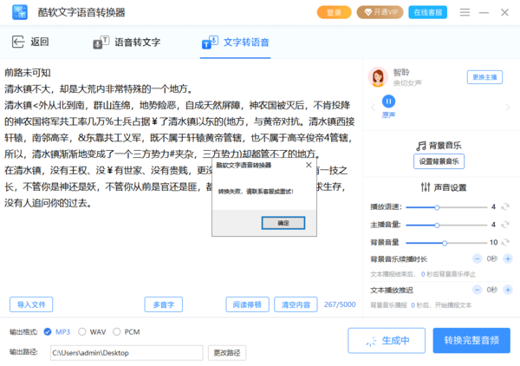This screenshot has height=366, width=520.
Task: Adjust the 背景音量 slider
Action: [x=445, y=242]
